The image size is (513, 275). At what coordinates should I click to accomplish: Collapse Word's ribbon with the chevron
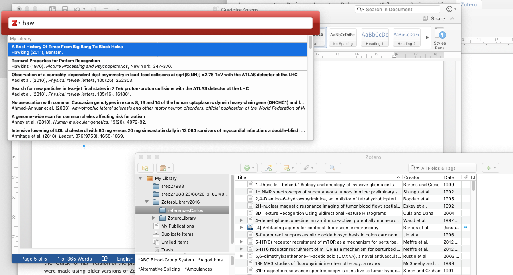(x=452, y=18)
